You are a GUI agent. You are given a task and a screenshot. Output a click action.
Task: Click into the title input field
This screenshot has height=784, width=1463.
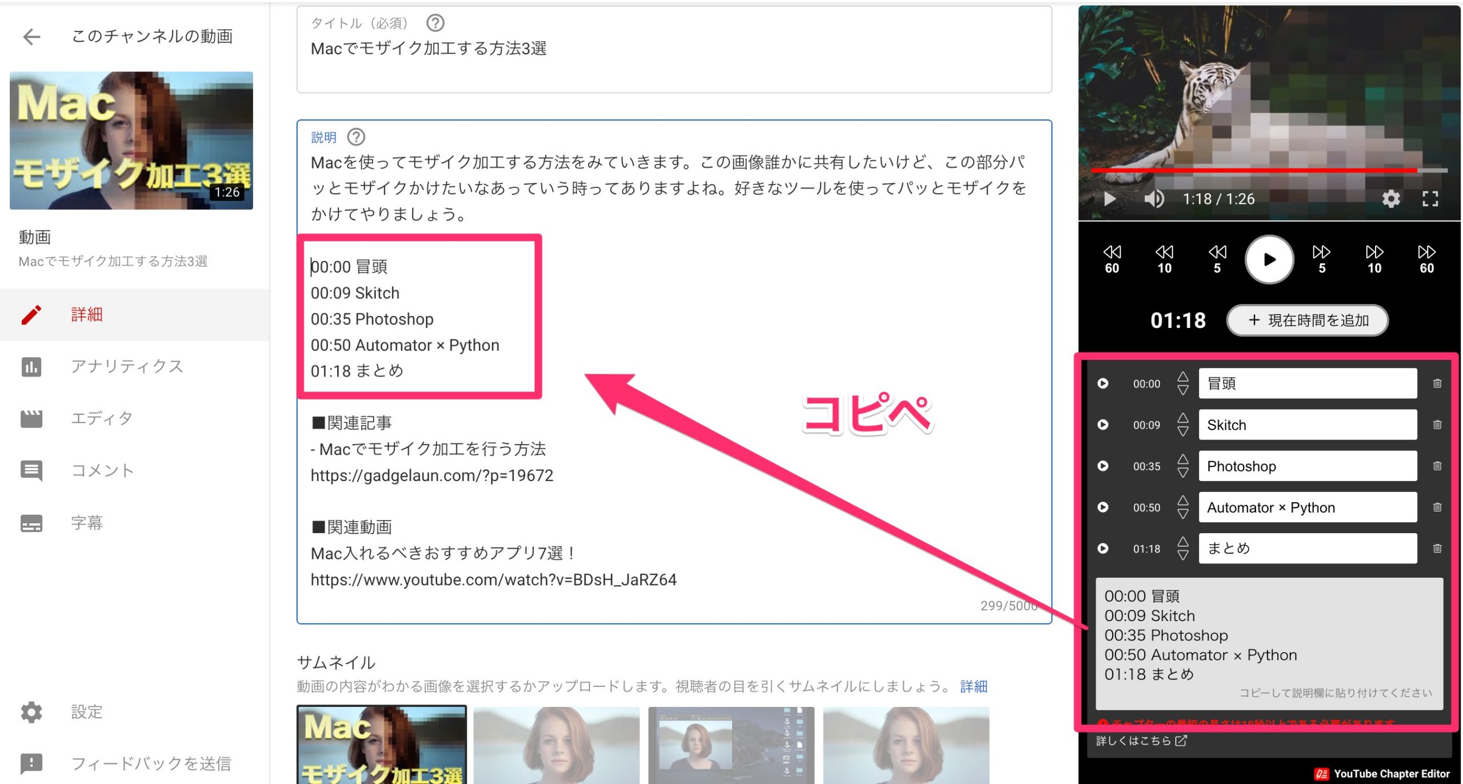point(674,50)
